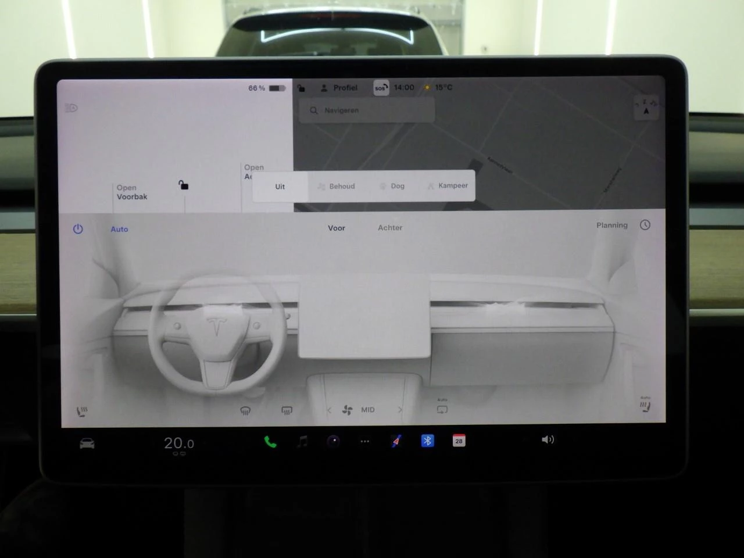Toggle Auto climate mode
Image resolution: width=744 pixels, height=558 pixels.
coord(119,229)
